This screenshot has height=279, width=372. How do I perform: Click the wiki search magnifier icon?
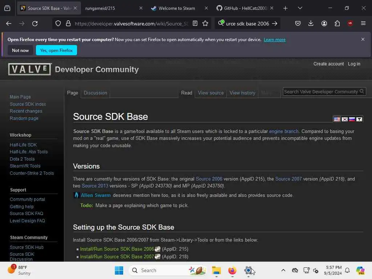coord(362,91)
